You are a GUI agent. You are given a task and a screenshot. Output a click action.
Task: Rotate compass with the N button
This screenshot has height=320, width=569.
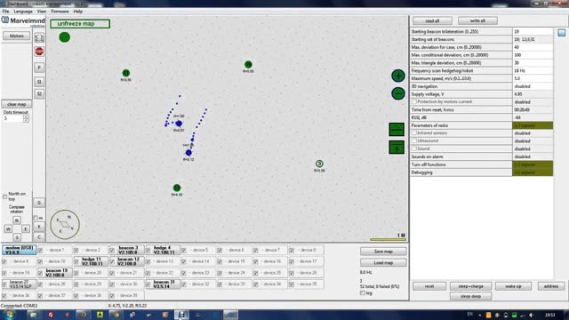coord(17,220)
